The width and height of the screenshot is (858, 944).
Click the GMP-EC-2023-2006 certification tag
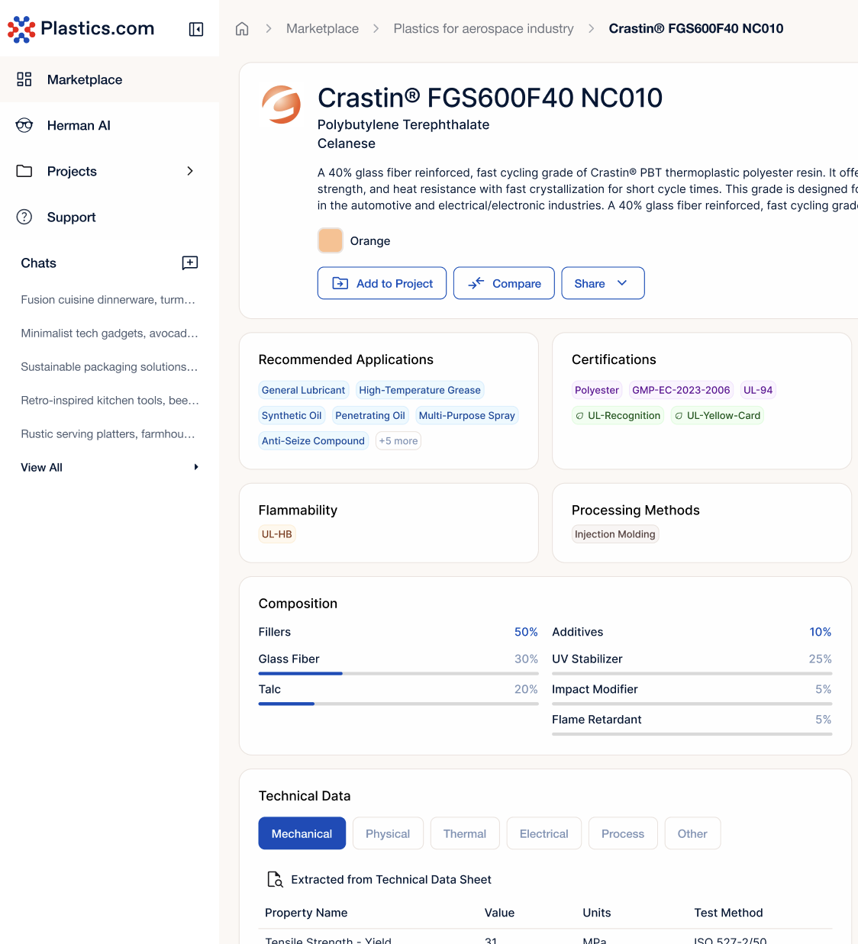pyautogui.click(x=681, y=390)
